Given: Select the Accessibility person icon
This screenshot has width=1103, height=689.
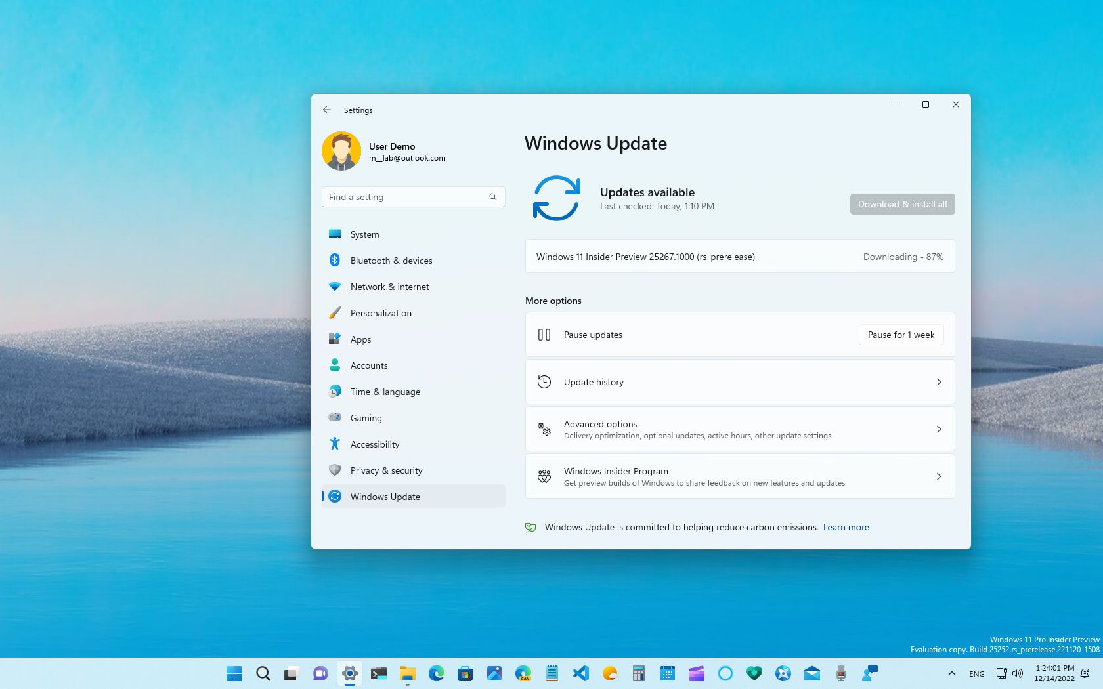Looking at the screenshot, I should click(335, 444).
